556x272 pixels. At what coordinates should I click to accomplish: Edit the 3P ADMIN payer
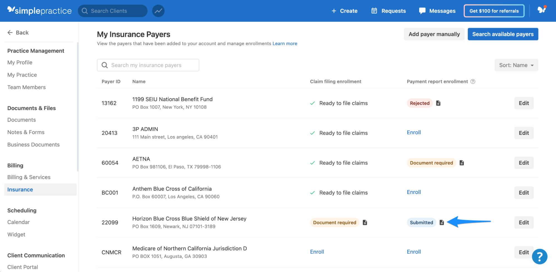click(524, 133)
